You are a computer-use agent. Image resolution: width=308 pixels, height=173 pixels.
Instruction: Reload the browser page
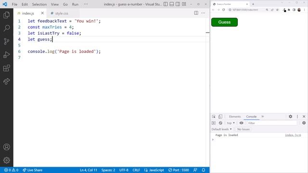click(x=223, y=10)
